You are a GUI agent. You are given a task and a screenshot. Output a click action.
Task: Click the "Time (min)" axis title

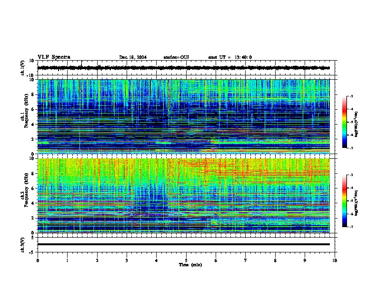190,265
